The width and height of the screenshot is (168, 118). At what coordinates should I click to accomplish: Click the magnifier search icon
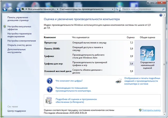point(163,9)
